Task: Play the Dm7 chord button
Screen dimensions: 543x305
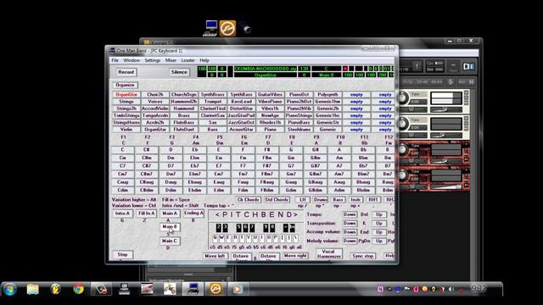Action: 171,174
